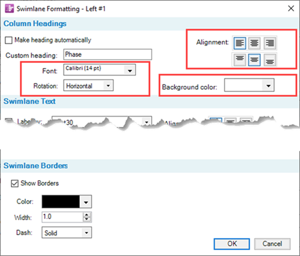
Task: Click the Column Headings section title
Action: [x=35, y=23]
